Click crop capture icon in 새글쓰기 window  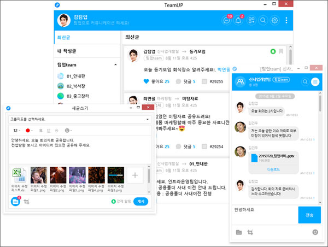[x=27, y=202]
